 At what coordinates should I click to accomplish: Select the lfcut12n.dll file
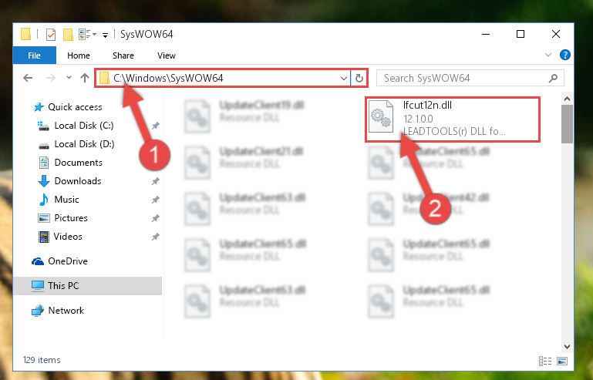pyautogui.click(x=453, y=120)
